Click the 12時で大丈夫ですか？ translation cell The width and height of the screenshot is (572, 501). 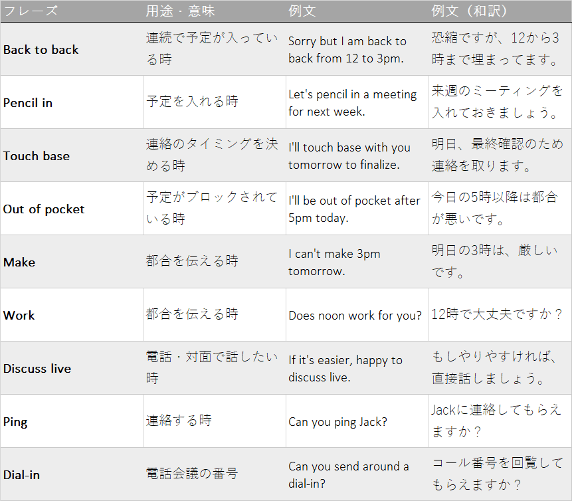point(497,314)
